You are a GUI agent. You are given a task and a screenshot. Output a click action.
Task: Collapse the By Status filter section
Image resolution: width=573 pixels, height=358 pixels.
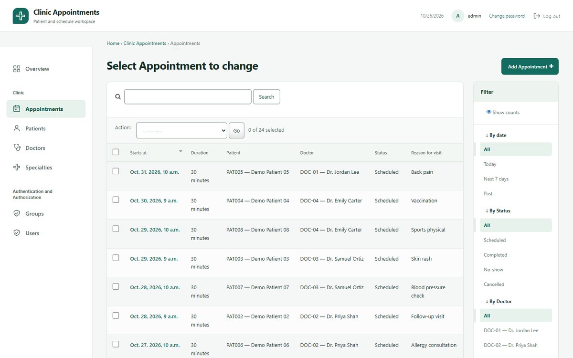pyautogui.click(x=498, y=211)
